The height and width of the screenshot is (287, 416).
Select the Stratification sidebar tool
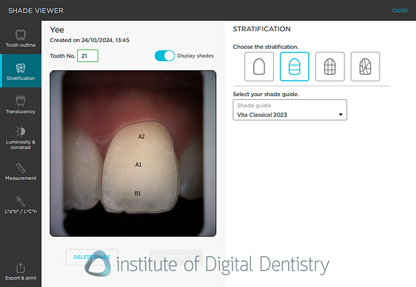[x=21, y=71]
